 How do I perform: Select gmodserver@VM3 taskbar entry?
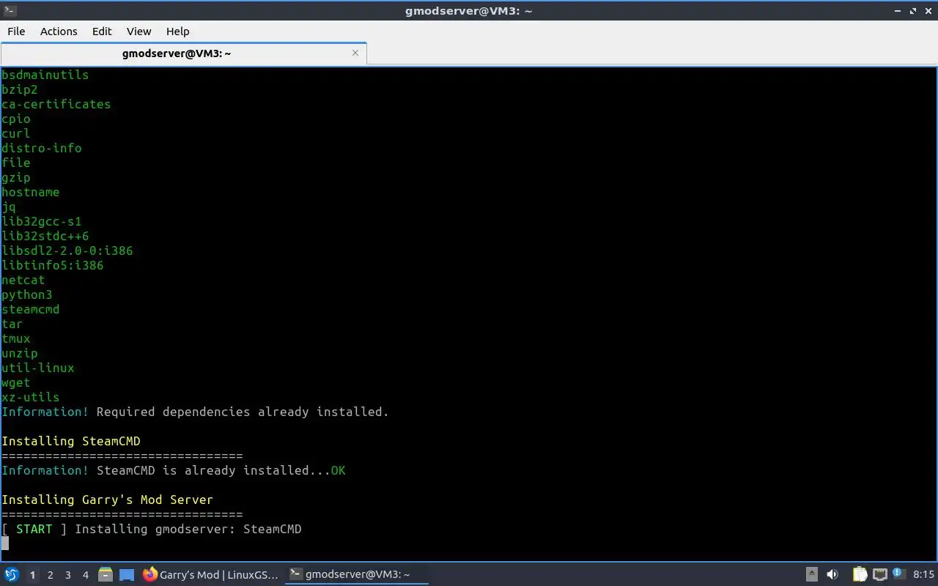pyautogui.click(x=357, y=575)
